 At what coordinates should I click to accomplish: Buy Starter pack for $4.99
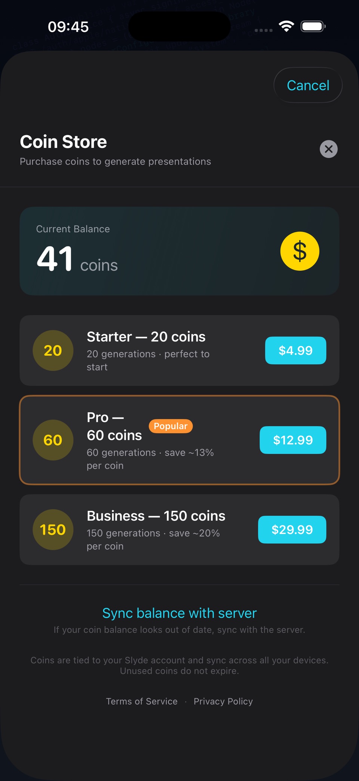295,350
